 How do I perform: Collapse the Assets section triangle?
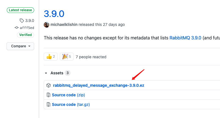pos(46,73)
